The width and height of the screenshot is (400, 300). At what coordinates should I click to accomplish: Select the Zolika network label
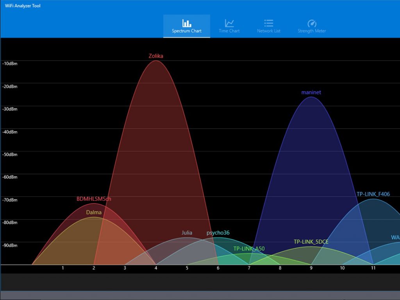(x=156, y=56)
